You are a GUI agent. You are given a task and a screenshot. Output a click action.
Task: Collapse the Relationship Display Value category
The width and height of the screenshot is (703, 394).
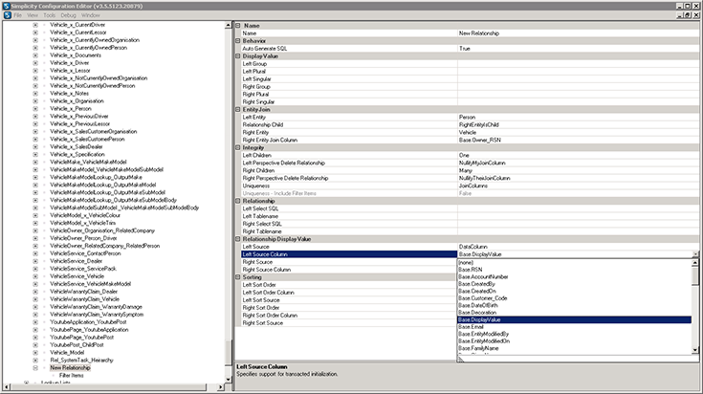pyautogui.click(x=238, y=239)
